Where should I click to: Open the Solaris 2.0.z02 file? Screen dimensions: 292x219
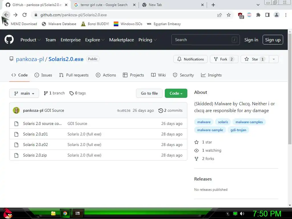click(x=35, y=145)
